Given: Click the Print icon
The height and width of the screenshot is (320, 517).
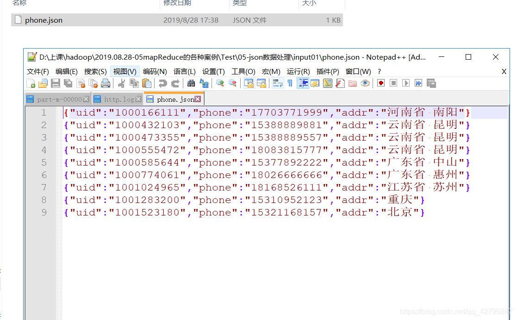Looking at the screenshot, I should (106, 83).
